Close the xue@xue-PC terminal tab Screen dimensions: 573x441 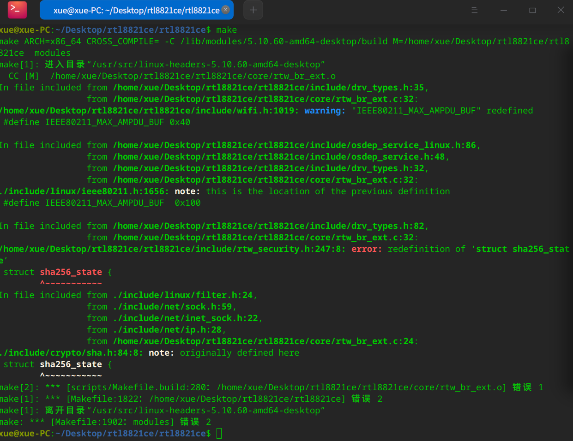point(225,10)
